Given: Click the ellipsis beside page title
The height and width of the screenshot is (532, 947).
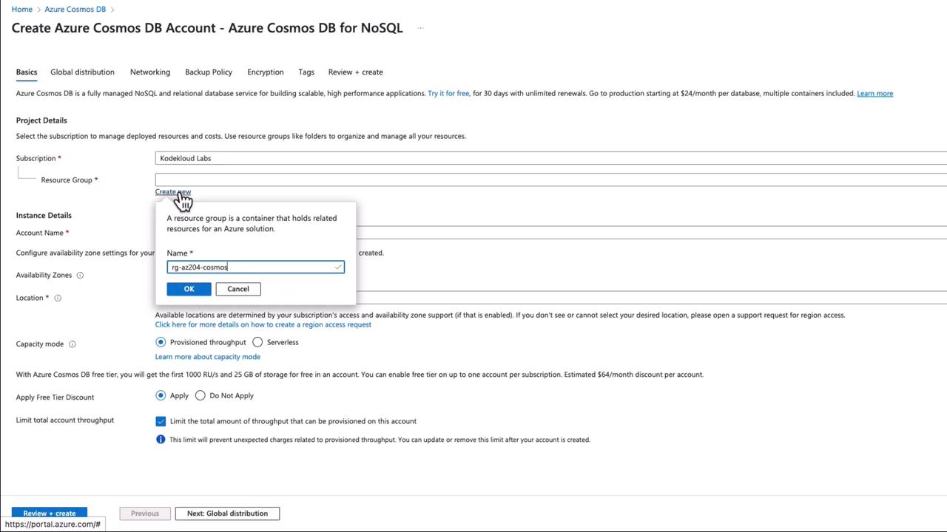Looking at the screenshot, I should [x=420, y=28].
